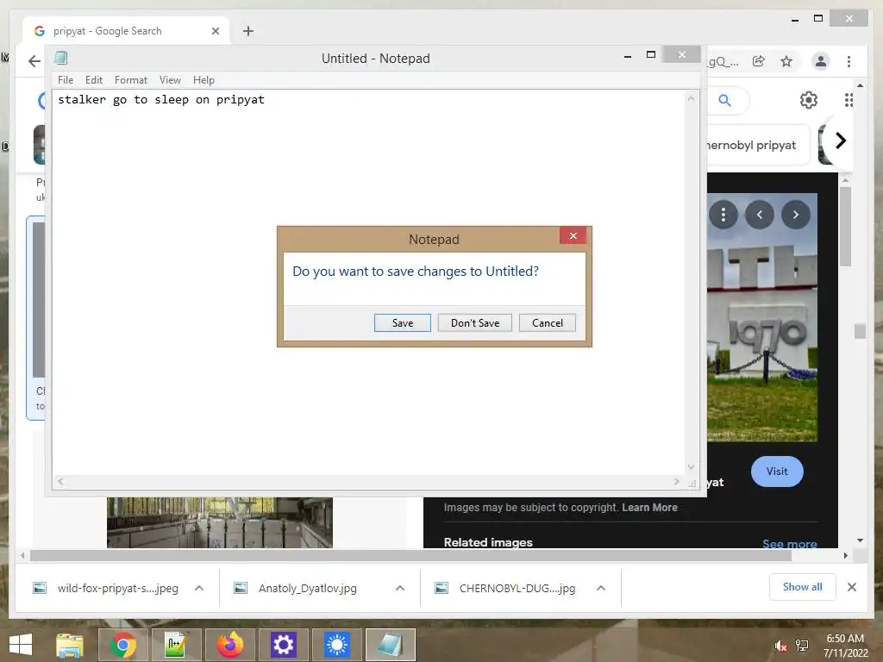The image size is (883, 662).
Task: Bookmark this page with the star icon
Action: coord(786,61)
